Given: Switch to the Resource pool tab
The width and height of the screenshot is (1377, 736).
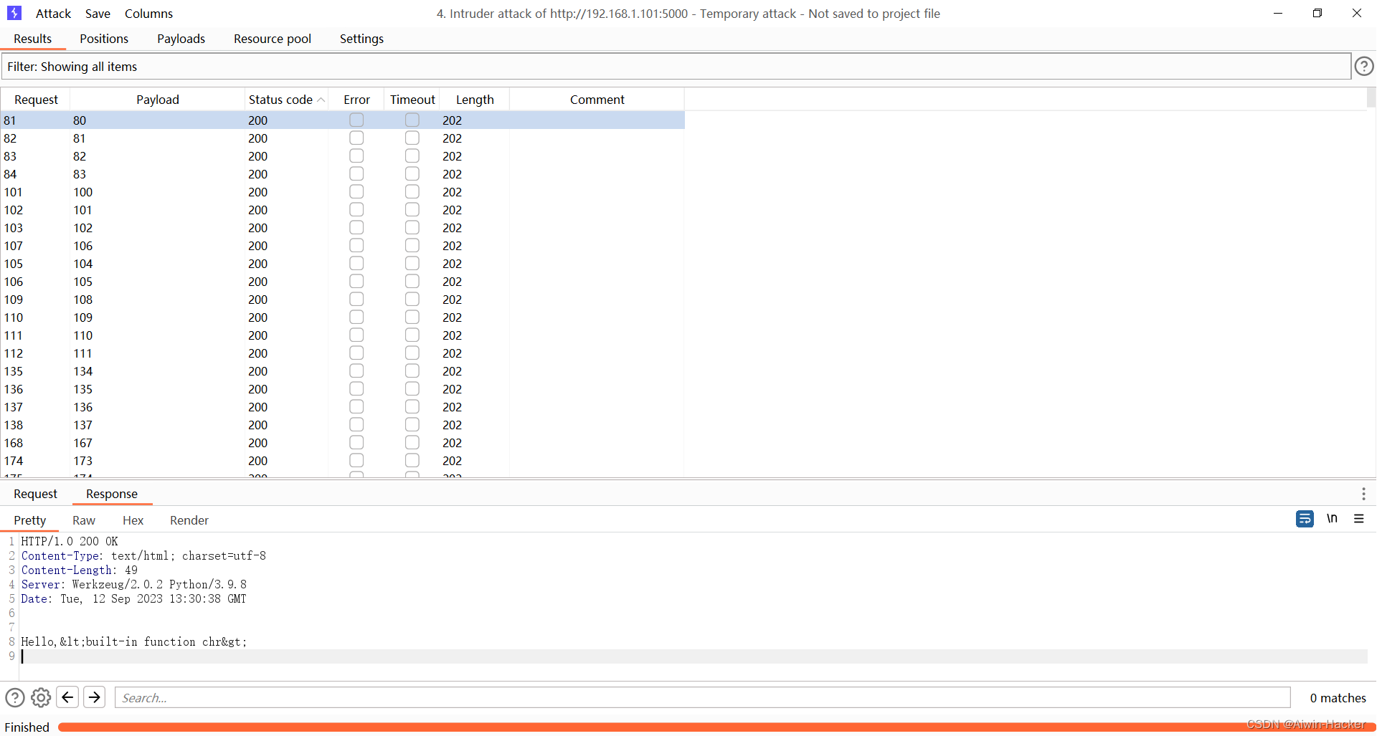Looking at the screenshot, I should pos(273,39).
